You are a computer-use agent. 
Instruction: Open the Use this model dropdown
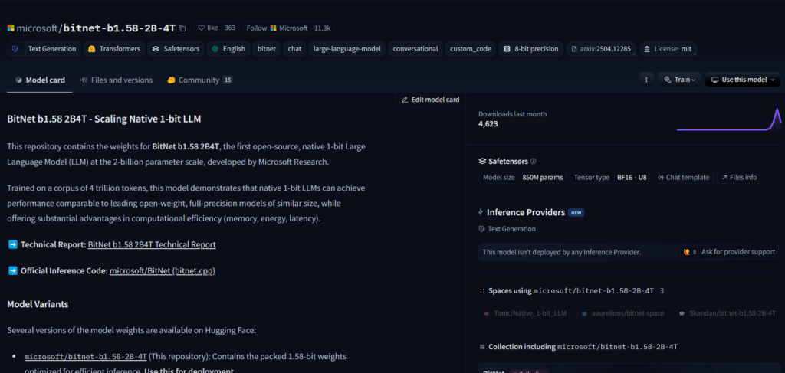(x=743, y=80)
